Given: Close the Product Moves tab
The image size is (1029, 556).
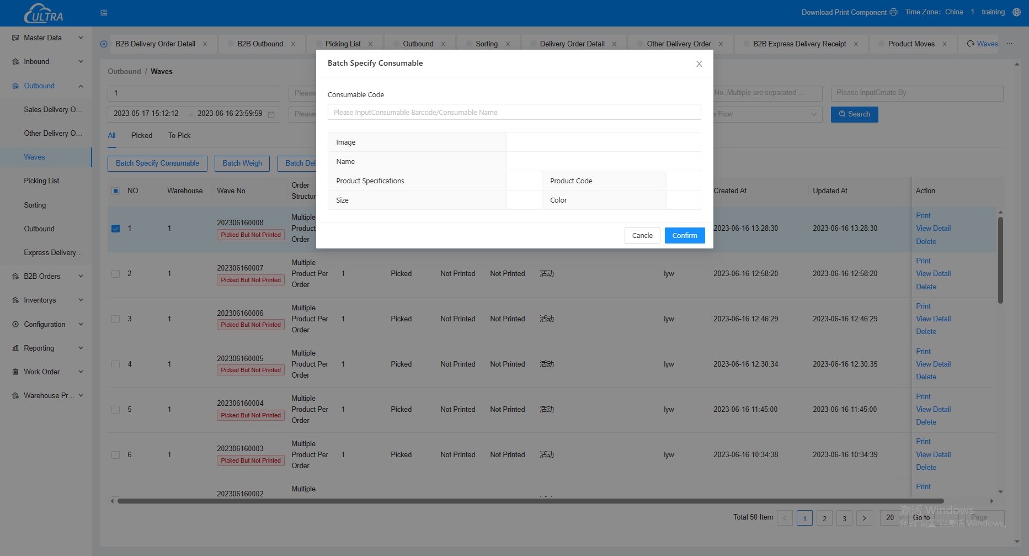Looking at the screenshot, I should click(945, 44).
